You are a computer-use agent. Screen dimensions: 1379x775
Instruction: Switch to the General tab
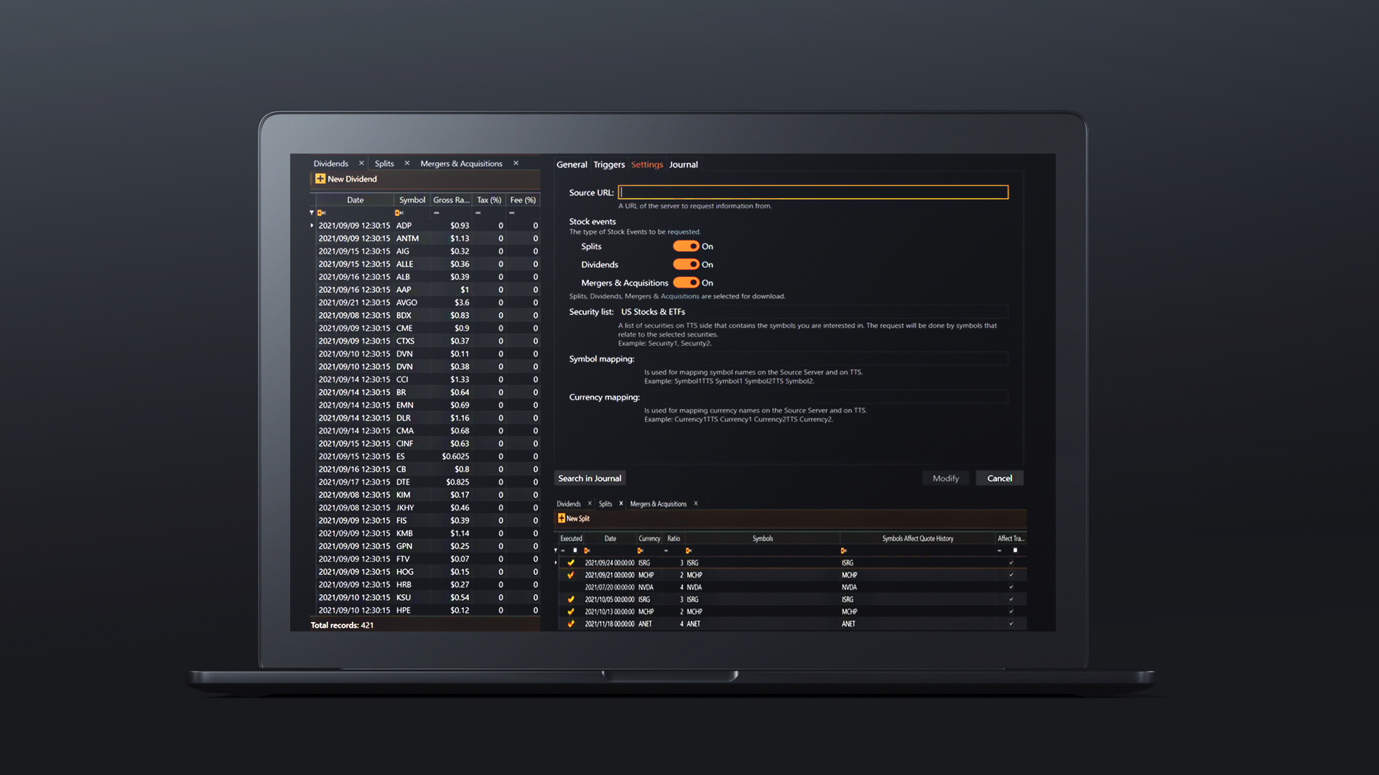[571, 164]
